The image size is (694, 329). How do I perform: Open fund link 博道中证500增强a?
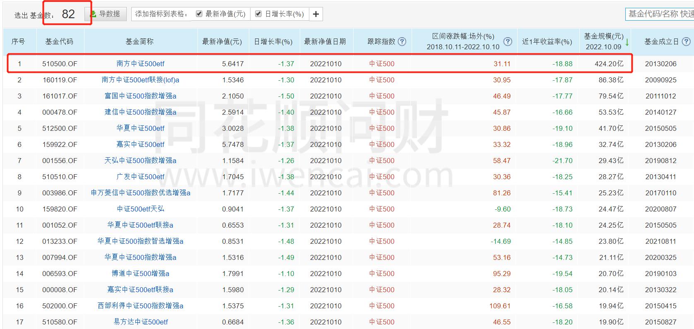point(140,274)
